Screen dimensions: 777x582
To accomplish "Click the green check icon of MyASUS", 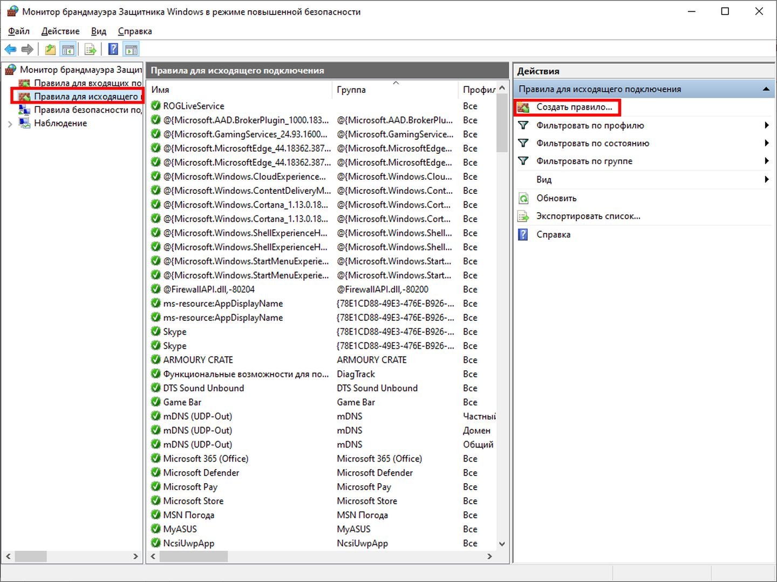I will (x=156, y=529).
